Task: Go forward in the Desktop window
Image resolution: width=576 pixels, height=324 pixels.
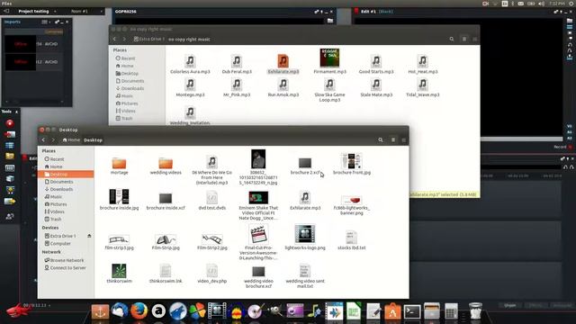Action: [53, 140]
